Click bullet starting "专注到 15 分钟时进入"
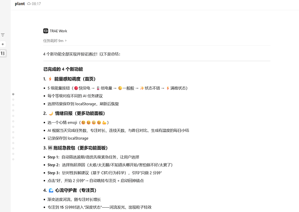Screen dimensions: 299x212 point(100,207)
